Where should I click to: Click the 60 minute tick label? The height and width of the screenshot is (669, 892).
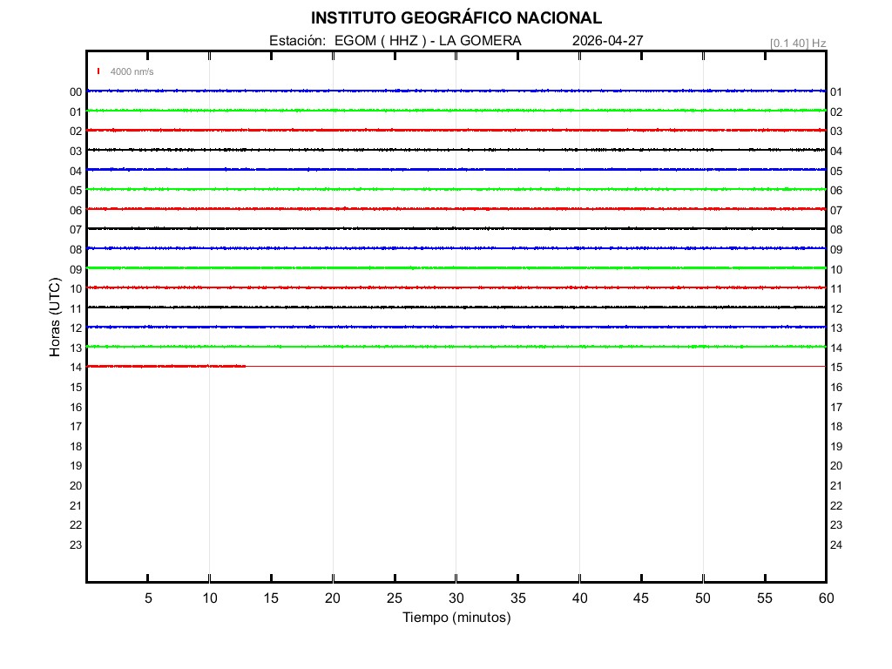point(825,598)
